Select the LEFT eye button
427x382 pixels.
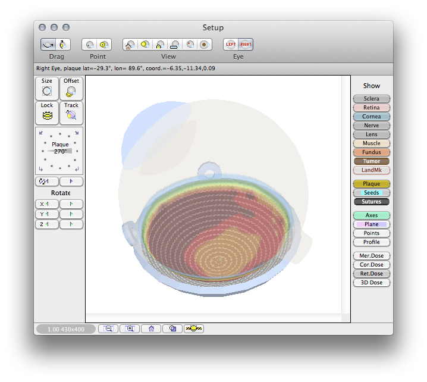(x=231, y=45)
